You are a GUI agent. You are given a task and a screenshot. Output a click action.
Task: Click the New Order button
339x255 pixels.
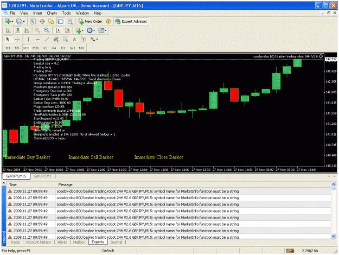91,21
